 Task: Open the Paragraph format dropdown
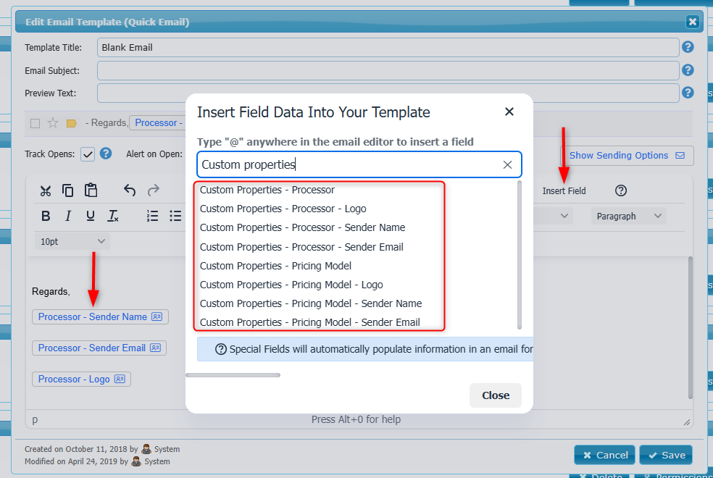click(x=627, y=216)
